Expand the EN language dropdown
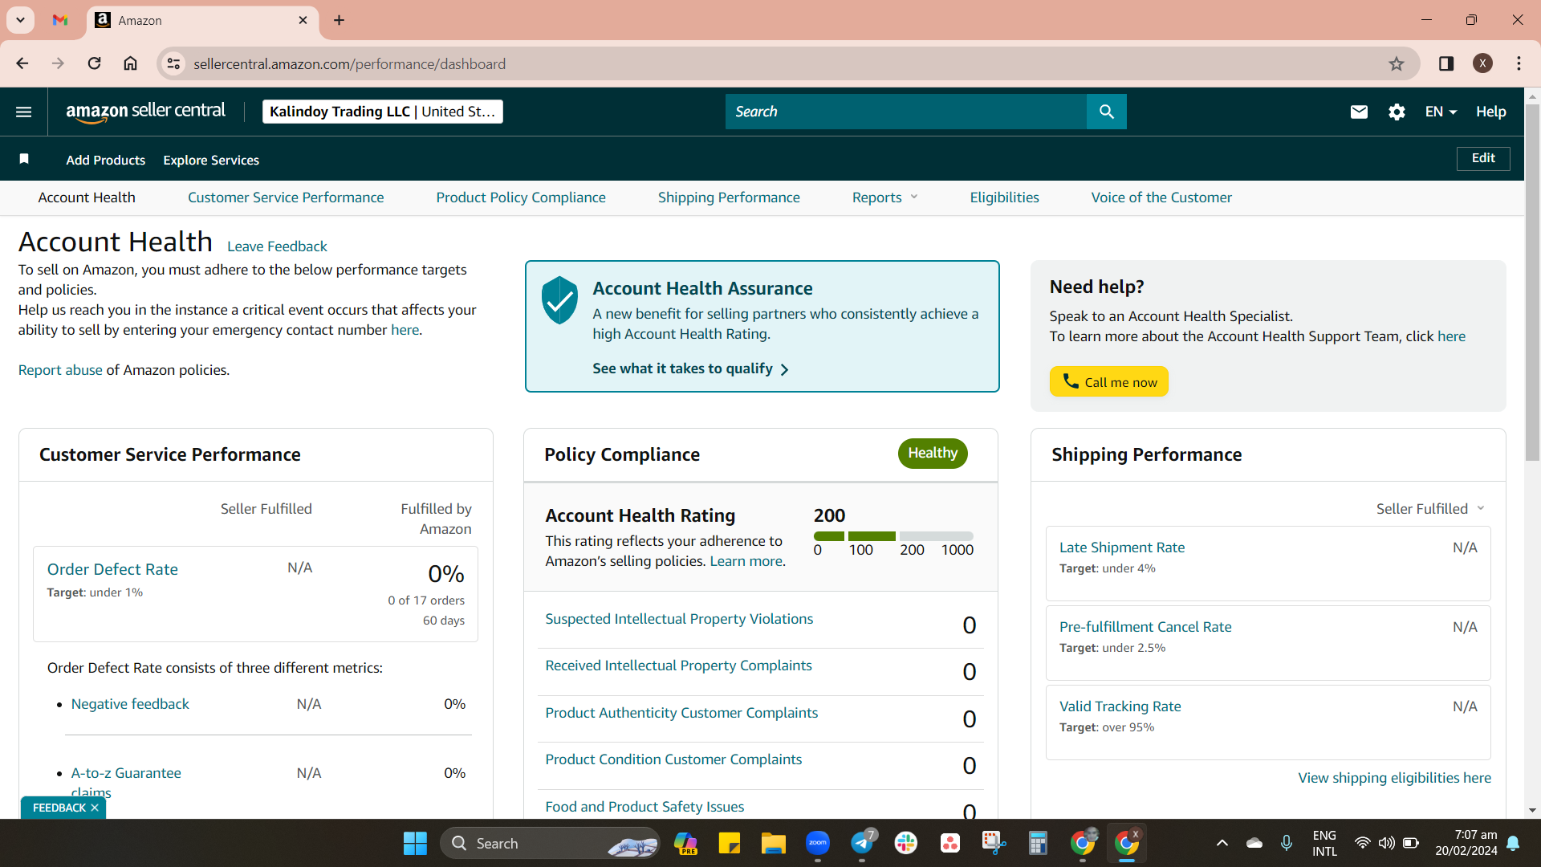Viewport: 1541px width, 867px height. (1441, 112)
